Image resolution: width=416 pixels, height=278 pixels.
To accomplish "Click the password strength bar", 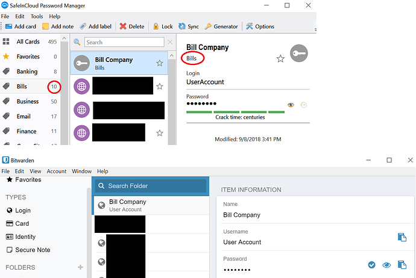I will coord(235,112).
